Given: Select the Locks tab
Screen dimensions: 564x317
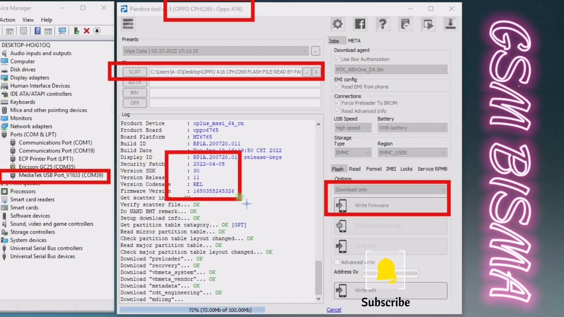Looking at the screenshot, I should [407, 169].
